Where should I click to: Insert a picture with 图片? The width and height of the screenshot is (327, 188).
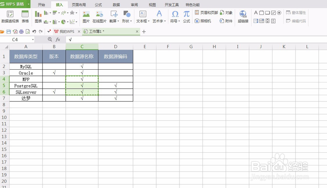click(x=86, y=17)
